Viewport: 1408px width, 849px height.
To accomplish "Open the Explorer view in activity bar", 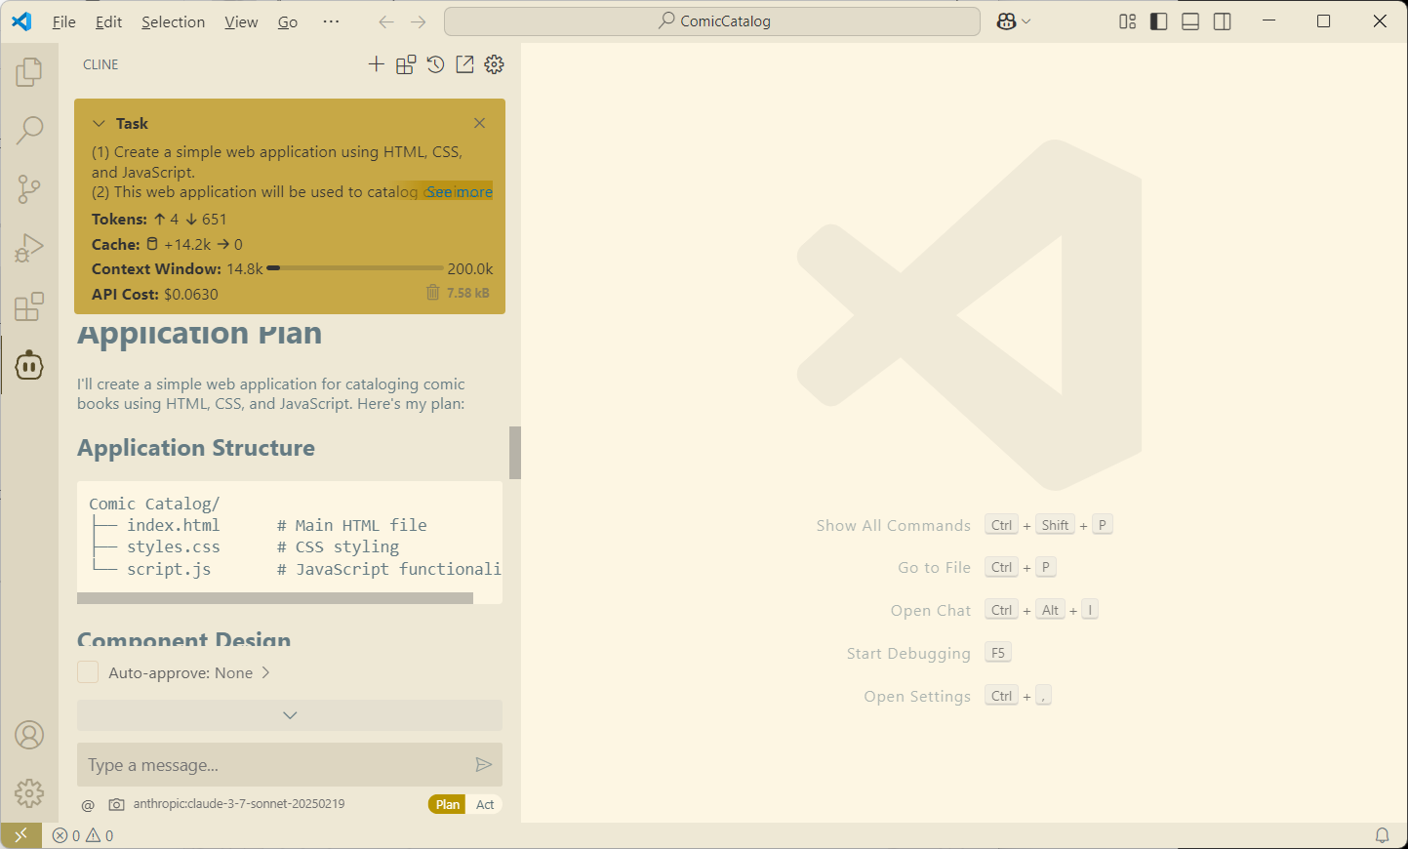I will tap(29, 72).
